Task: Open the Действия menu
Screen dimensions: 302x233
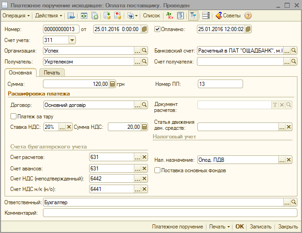Action: click(48, 16)
